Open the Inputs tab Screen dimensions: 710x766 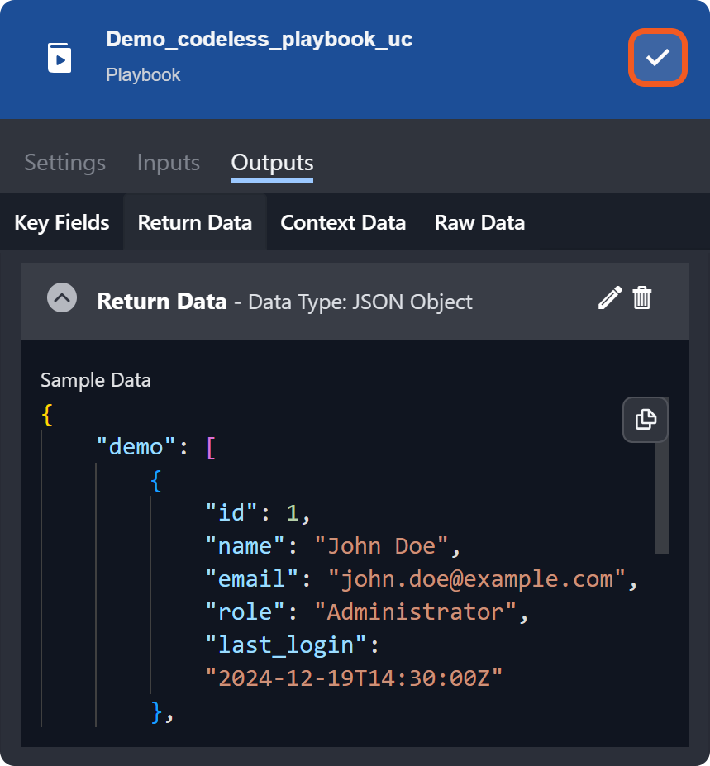[x=169, y=163]
